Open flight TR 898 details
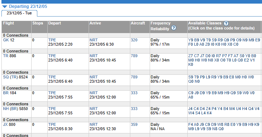This screenshot has width=262, height=137. (10, 56)
